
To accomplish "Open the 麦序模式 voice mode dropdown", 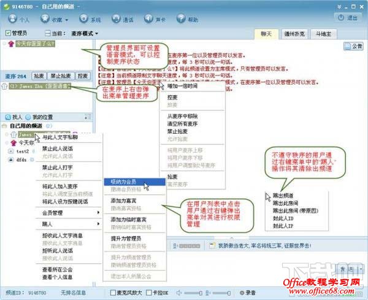I will pos(85,34).
